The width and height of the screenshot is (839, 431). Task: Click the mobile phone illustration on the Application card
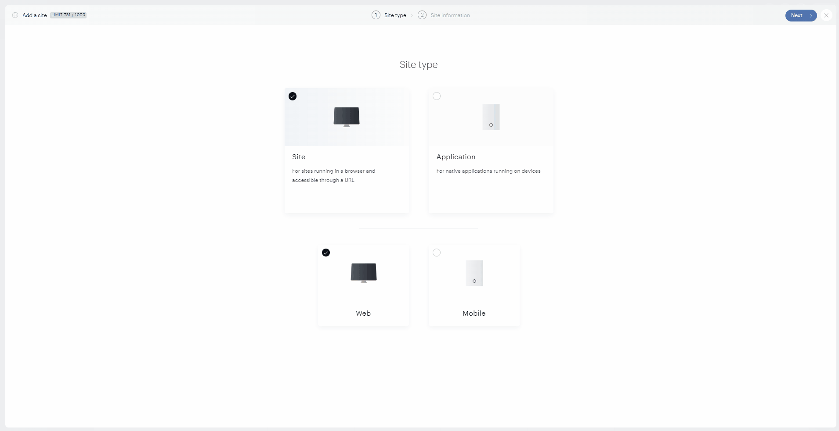tap(491, 116)
